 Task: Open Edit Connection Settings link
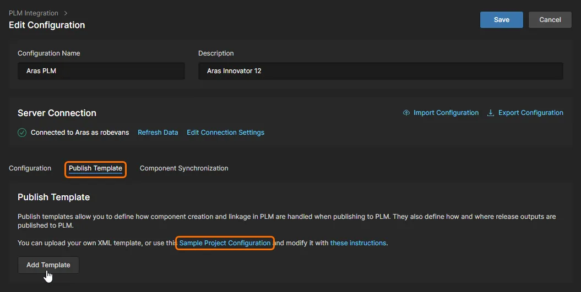(x=225, y=133)
